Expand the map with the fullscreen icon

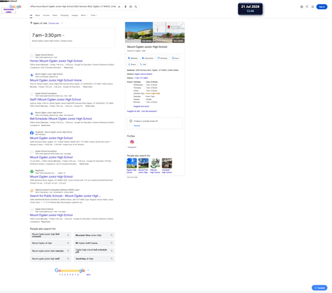[182, 25]
